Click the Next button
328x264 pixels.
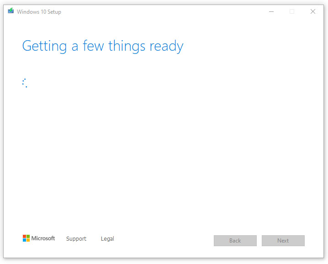[283, 241]
